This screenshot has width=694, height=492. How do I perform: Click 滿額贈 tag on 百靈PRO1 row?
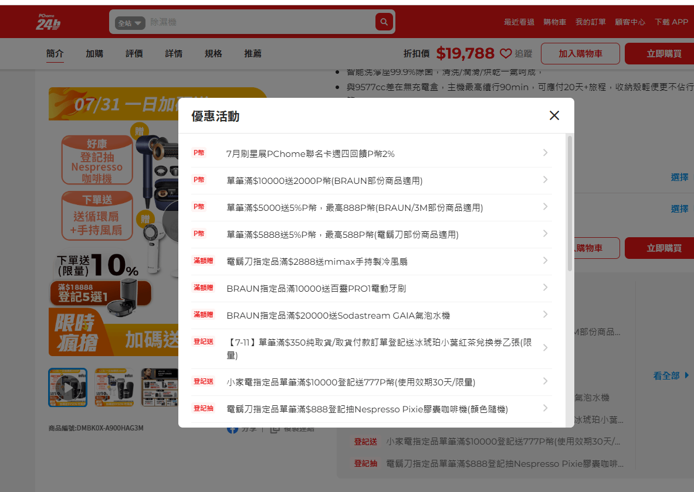tap(203, 288)
